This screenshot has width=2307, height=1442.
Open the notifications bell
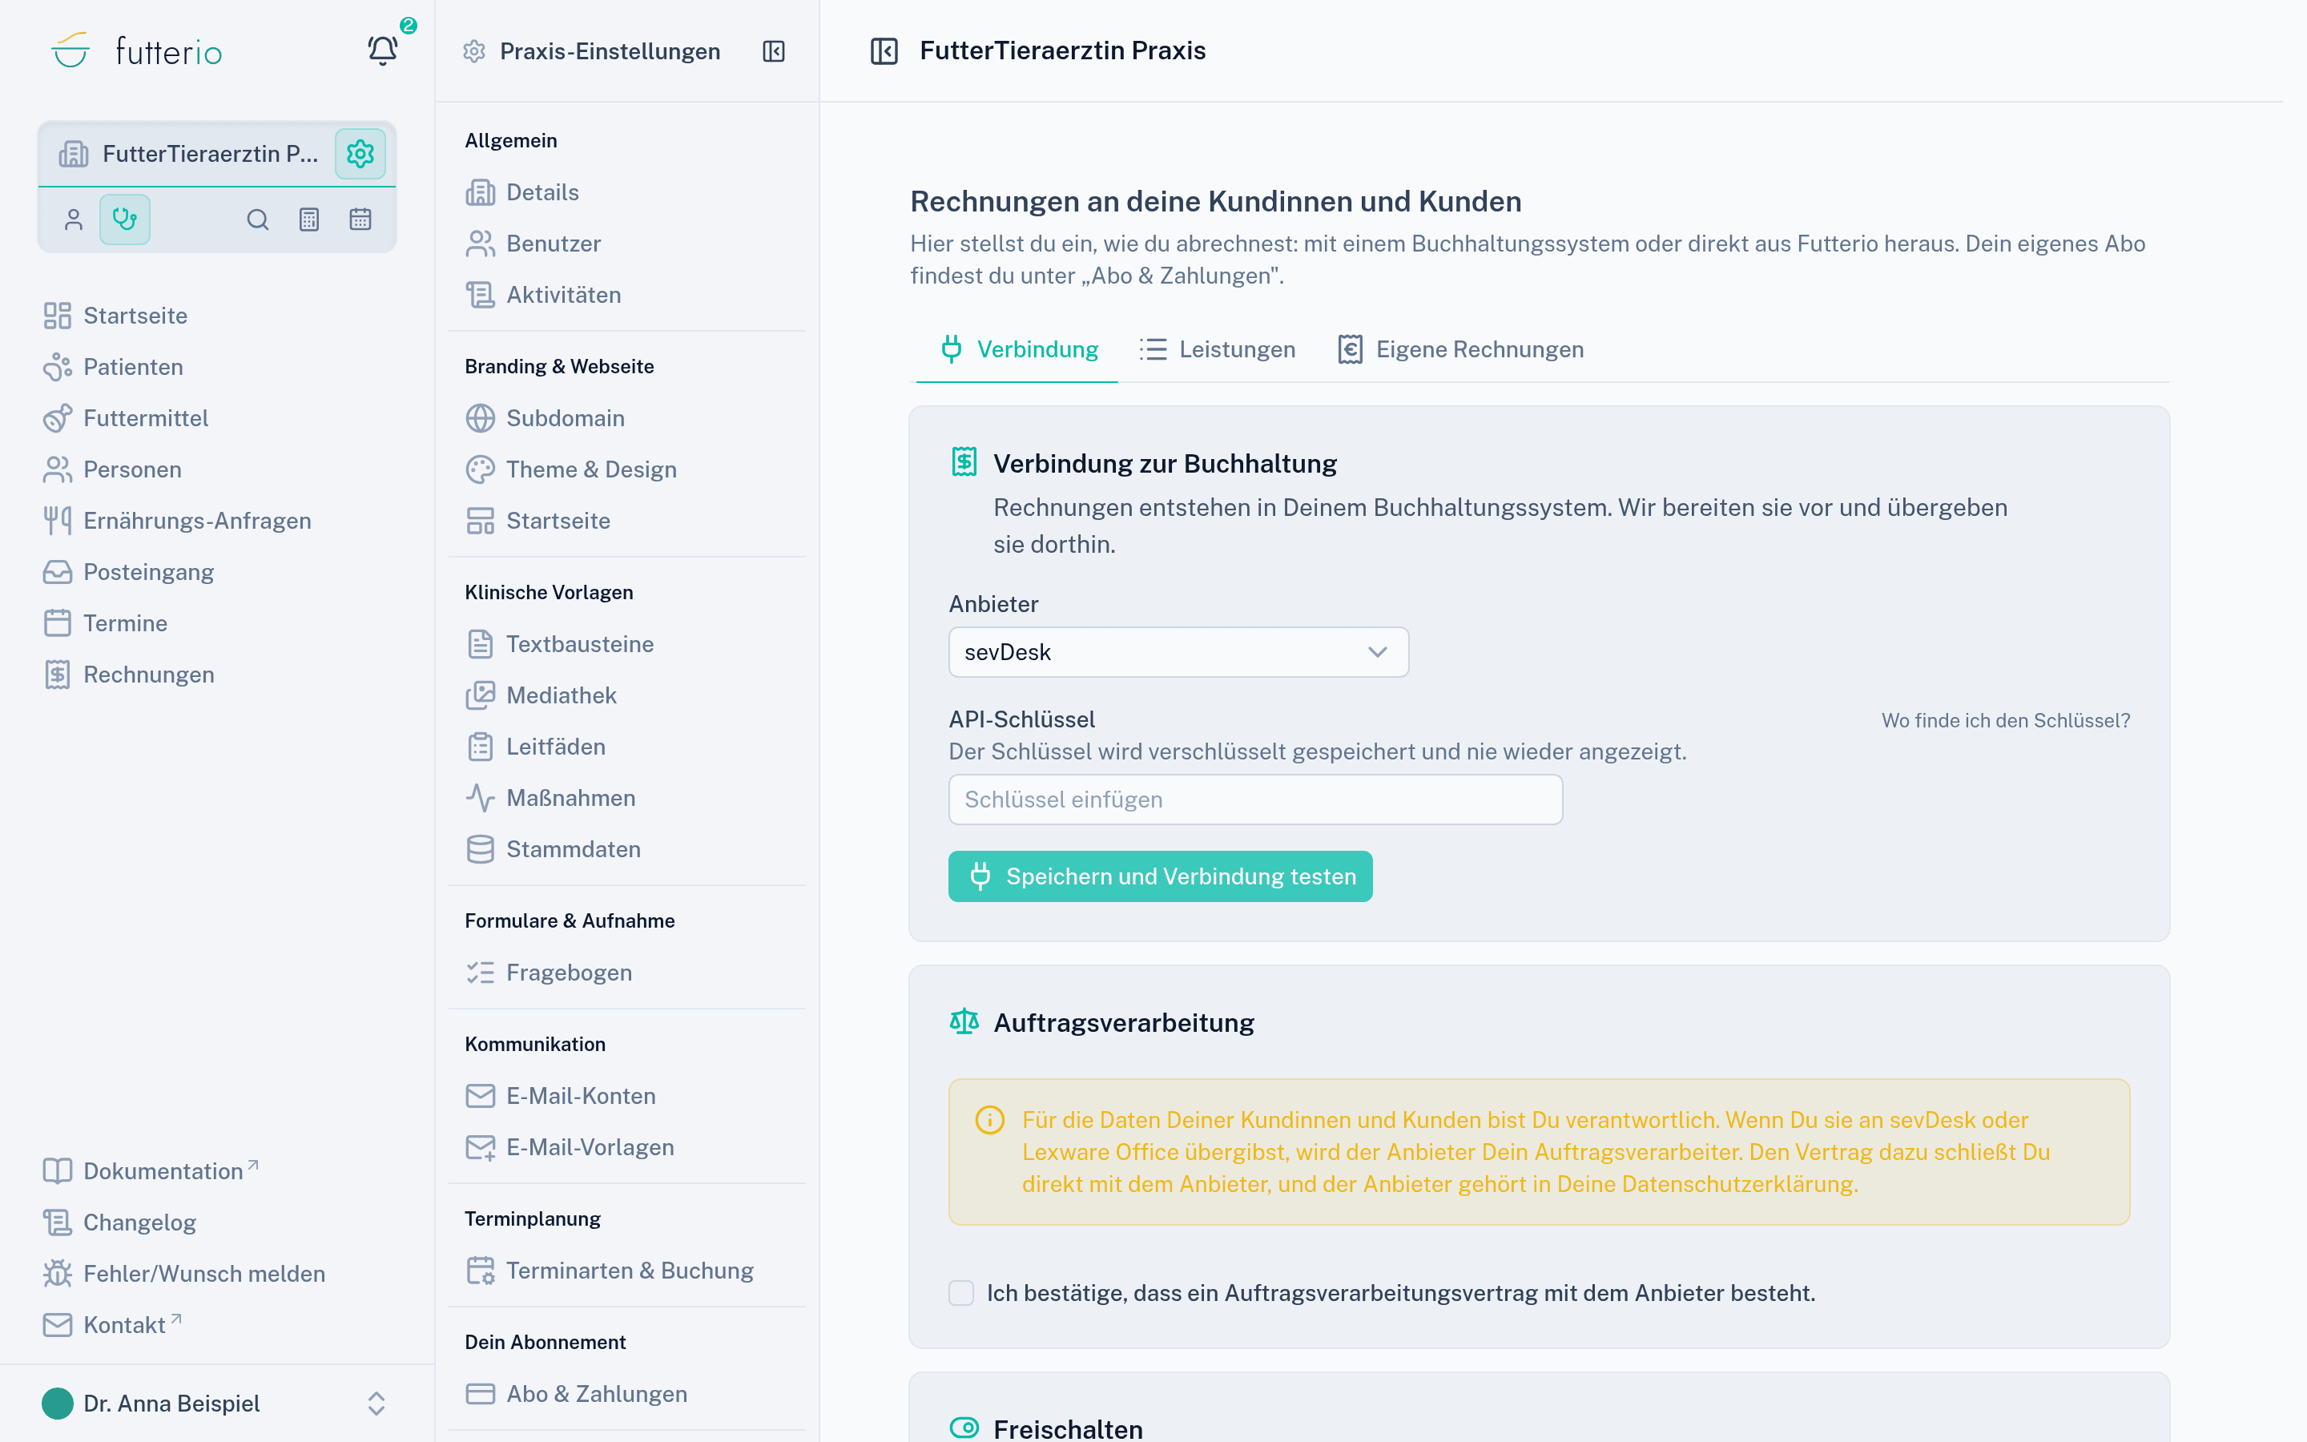(x=383, y=50)
